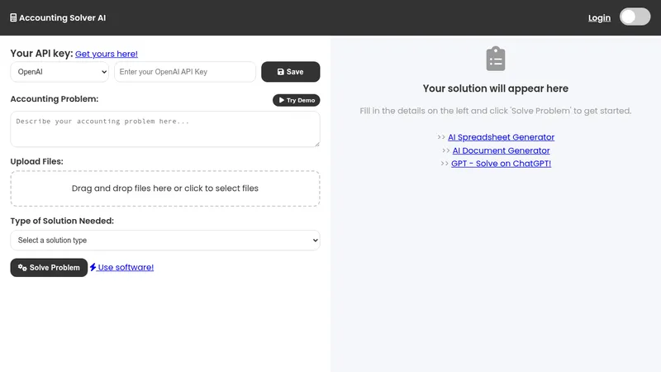Image resolution: width=661 pixels, height=372 pixels.
Task: Open the Use software! link
Action: (126, 267)
